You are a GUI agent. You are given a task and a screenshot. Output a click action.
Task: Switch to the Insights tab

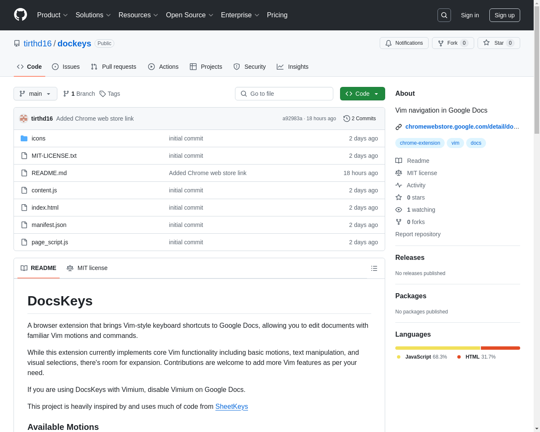tap(292, 67)
